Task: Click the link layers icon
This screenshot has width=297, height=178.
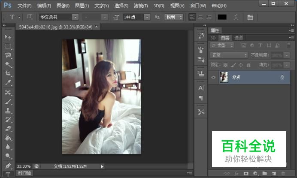Action: [227, 173]
